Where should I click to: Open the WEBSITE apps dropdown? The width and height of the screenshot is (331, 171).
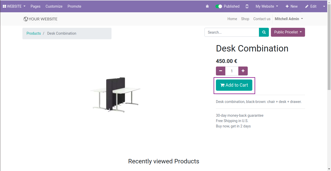pyautogui.click(x=14, y=6)
